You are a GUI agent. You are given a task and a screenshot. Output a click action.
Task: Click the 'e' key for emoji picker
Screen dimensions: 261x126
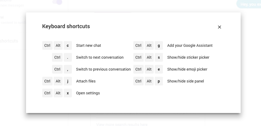[x=159, y=69]
